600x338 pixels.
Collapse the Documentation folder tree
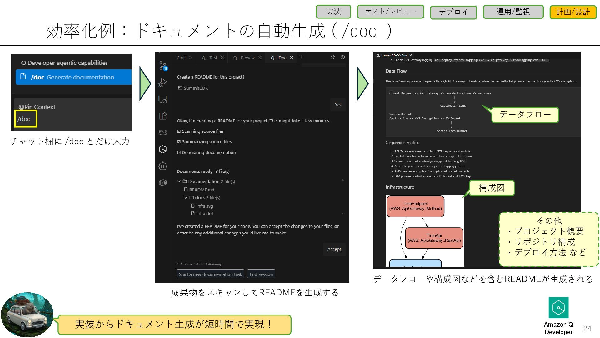coord(179,181)
